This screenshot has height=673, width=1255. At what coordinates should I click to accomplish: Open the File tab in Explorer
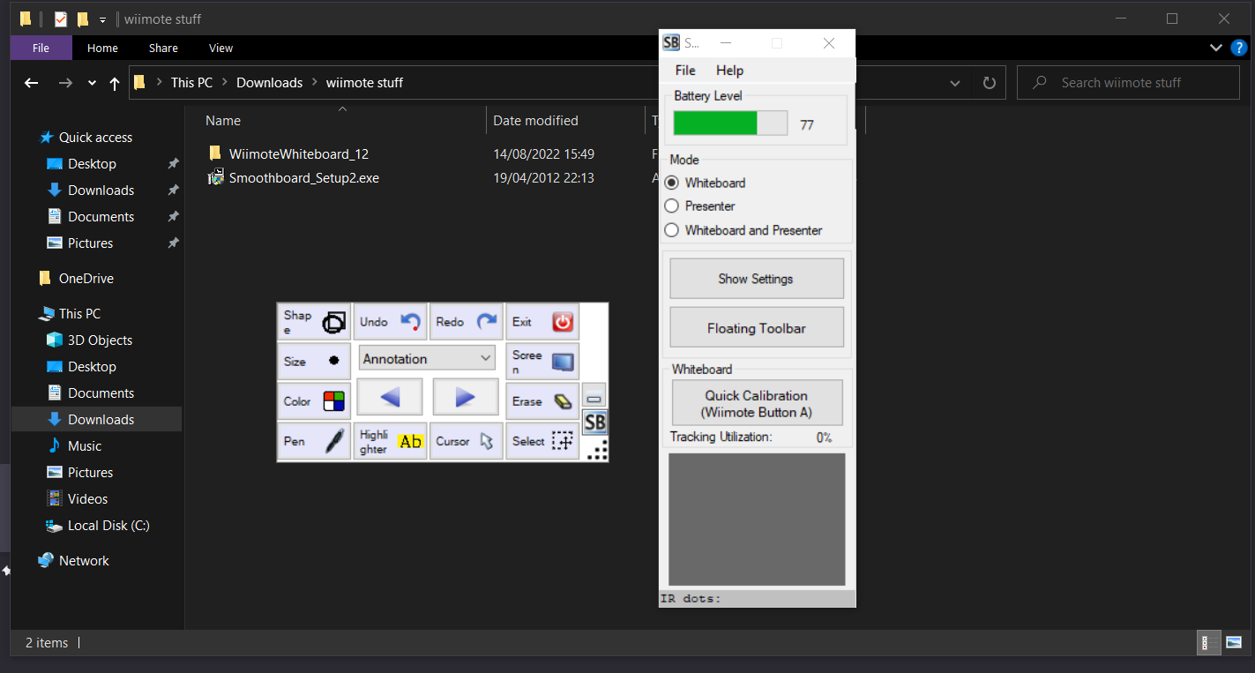pos(41,49)
